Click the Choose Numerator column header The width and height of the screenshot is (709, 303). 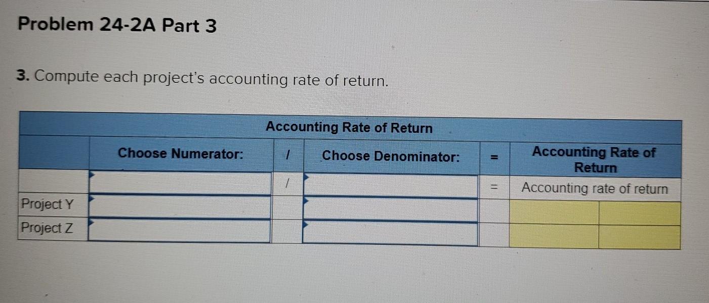[x=181, y=153]
